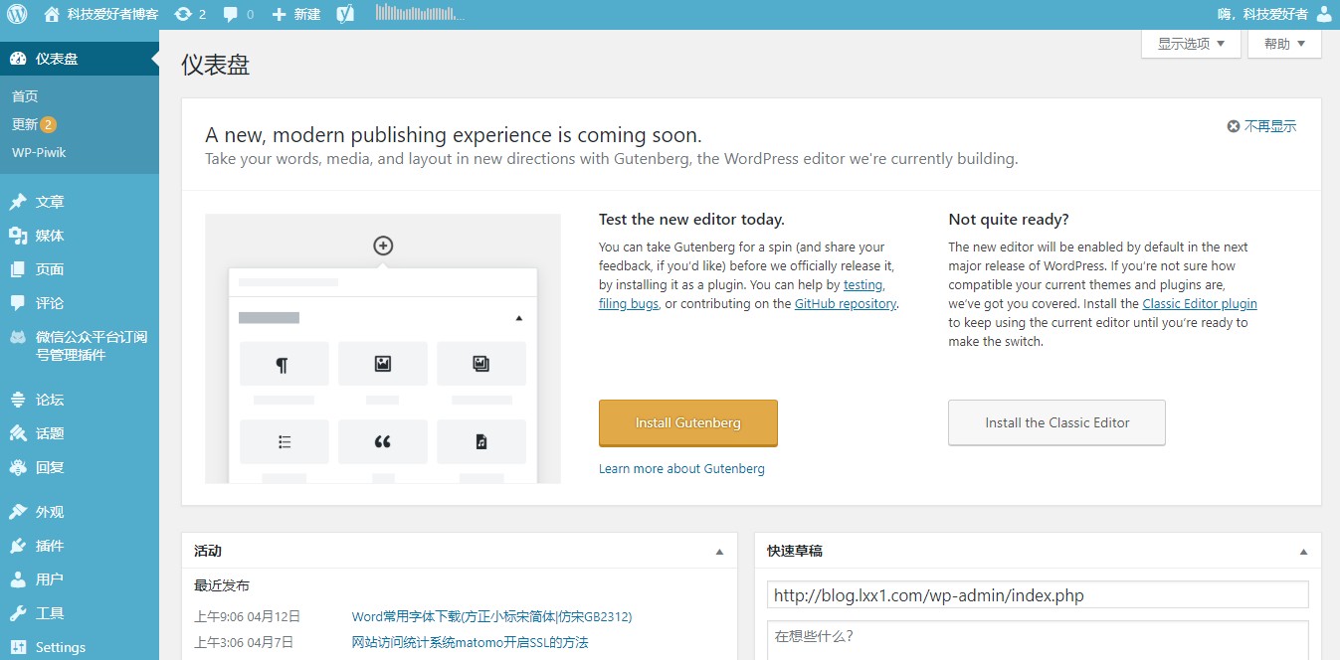Click the quick draft title input field

click(x=1038, y=595)
